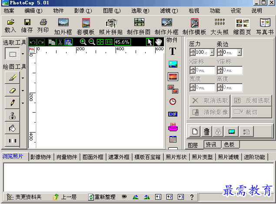This screenshot has width=276, height=204.
Task: Switch to the 照片滤镜 photo filter tab
Action: coord(228,157)
